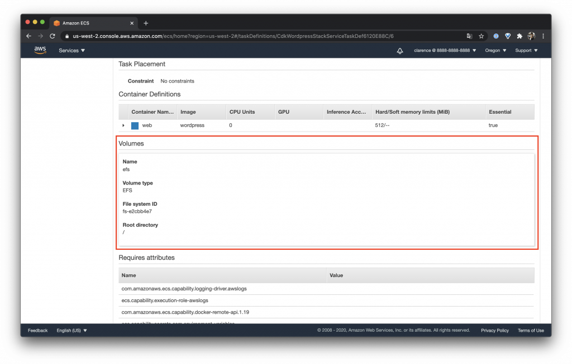Open the notifications bell icon
This screenshot has height=364, width=572.
coord(400,51)
